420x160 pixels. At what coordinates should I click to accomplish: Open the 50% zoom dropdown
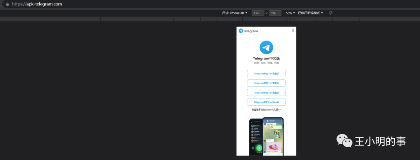click(290, 13)
